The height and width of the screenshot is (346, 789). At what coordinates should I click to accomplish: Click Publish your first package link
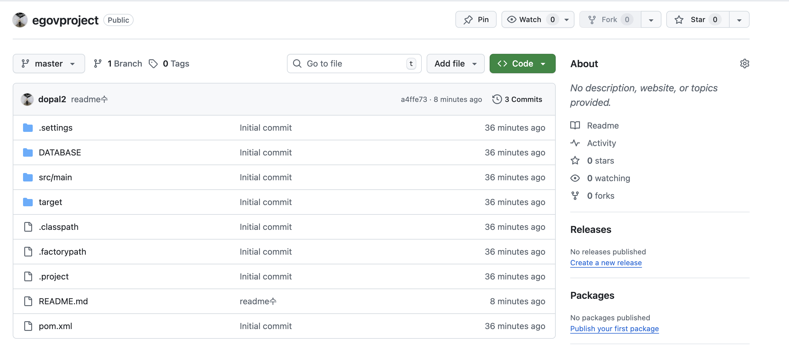point(614,329)
